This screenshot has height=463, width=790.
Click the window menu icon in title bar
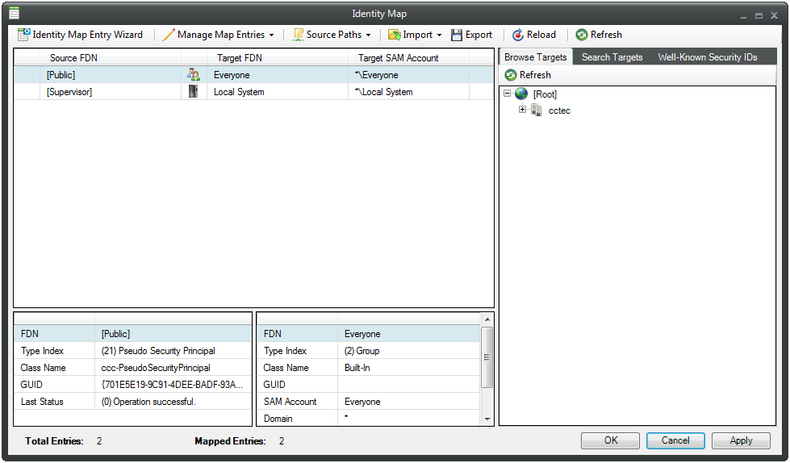coord(14,13)
